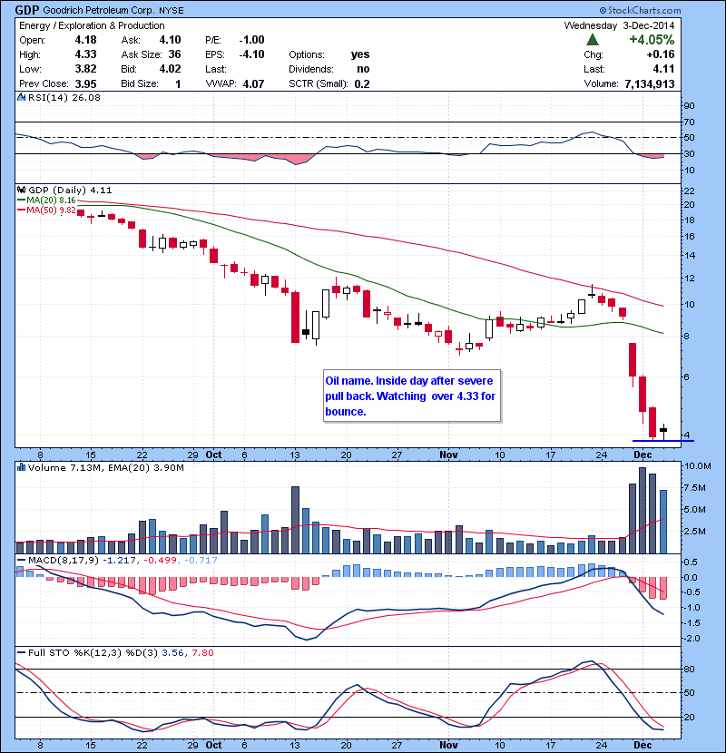Viewport: 726px width, 753px height.
Task: Click the P/E value -1.00
Action: click(x=251, y=40)
